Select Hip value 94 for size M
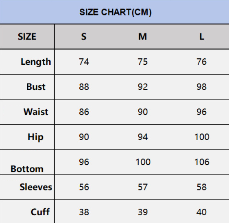This screenshot has height=223, width=229. coord(143,137)
